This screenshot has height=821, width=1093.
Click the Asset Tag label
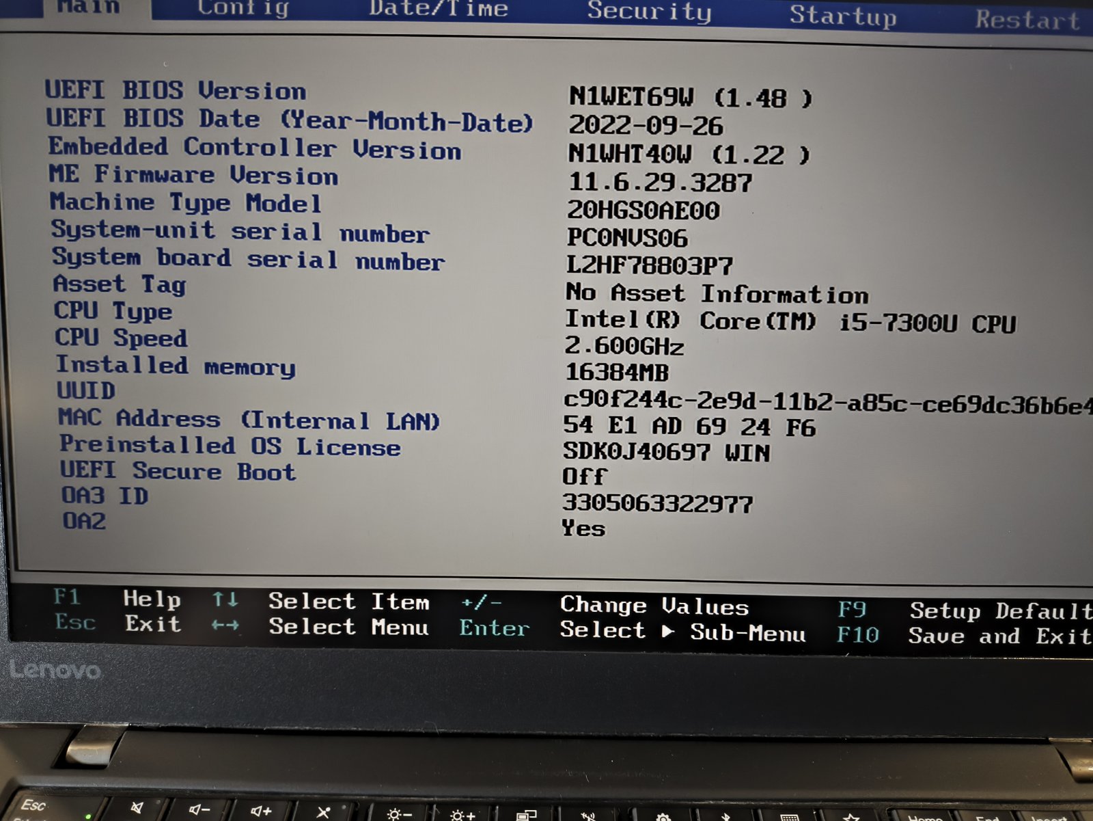(x=120, y=284)
